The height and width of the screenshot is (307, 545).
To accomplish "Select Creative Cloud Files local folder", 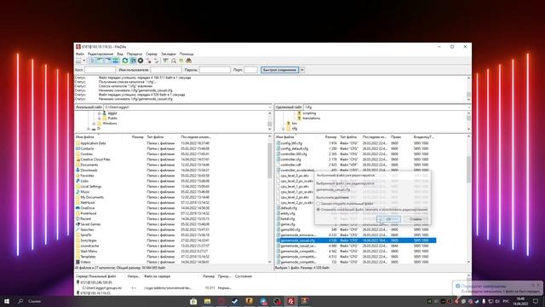I will click(95, 159).
